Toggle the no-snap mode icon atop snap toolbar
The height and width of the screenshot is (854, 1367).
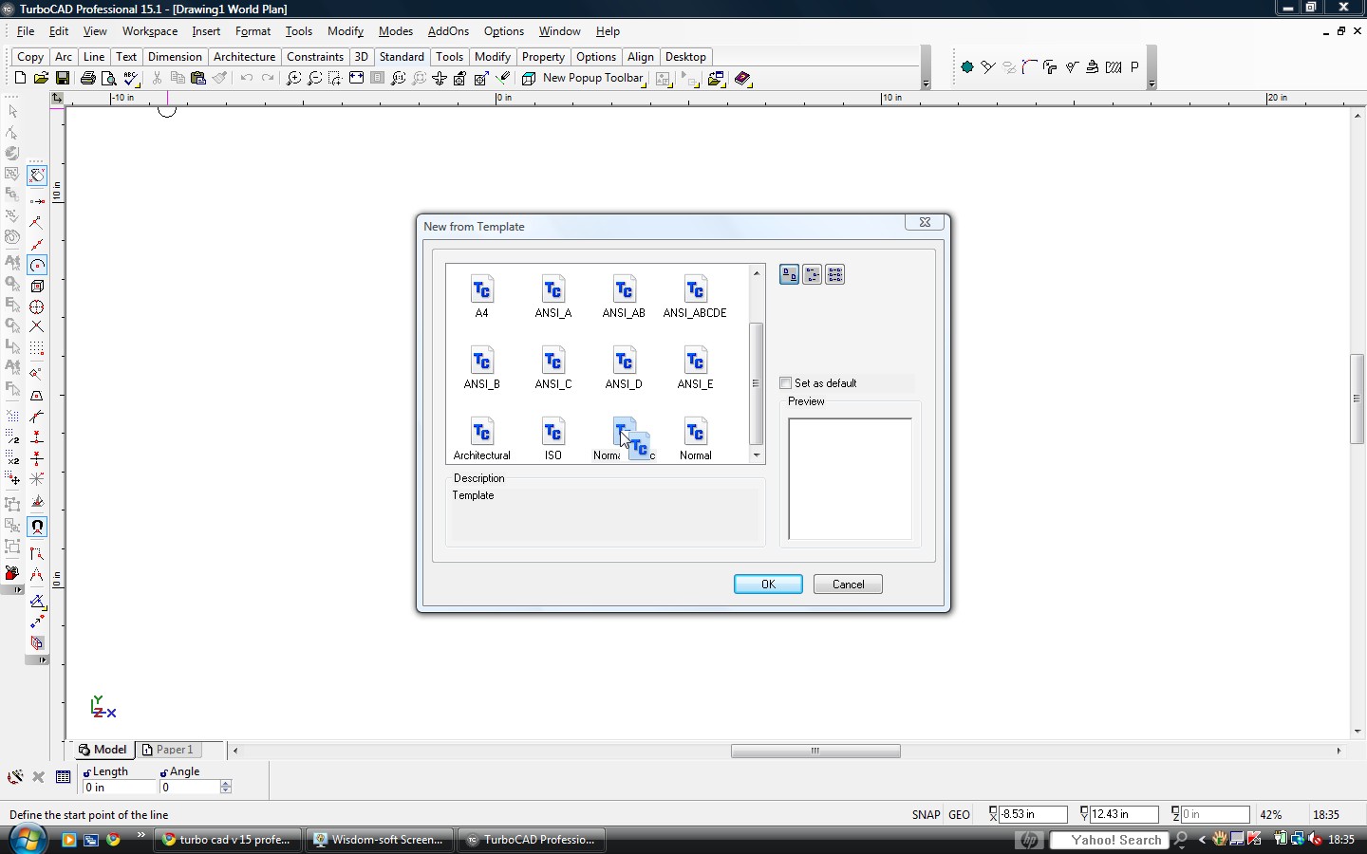[x=37, y=176]
